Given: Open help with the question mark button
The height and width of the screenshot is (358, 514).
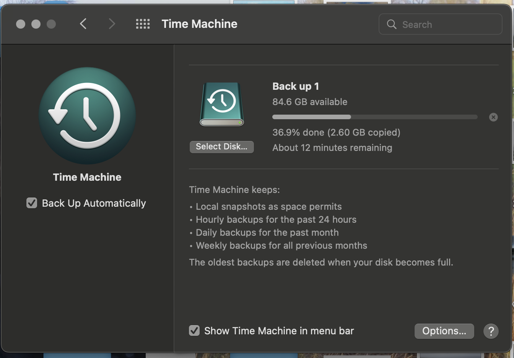Looking at the screenshot, I should (x=491, y=331).
